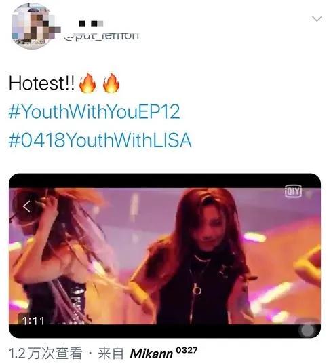Click the iQIYI watermark logo

tap(293, 191)
